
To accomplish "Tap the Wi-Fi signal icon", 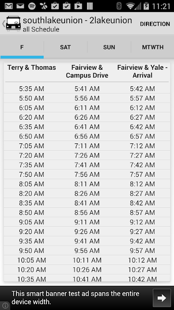I will tap(130, 6).
